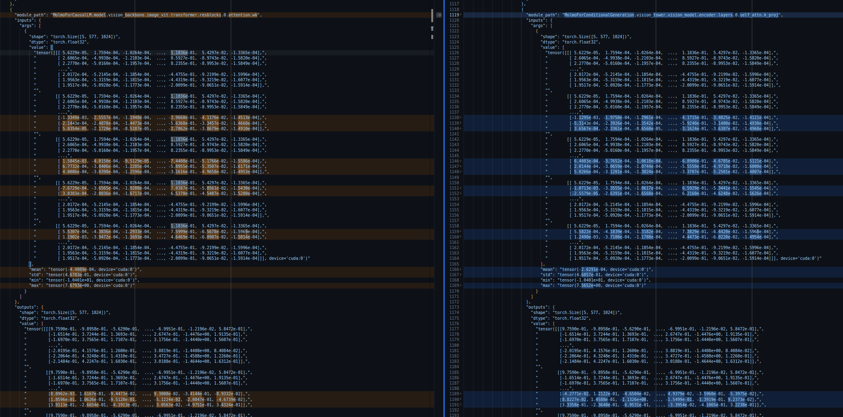Select line number 1119 in the right editor
The image size is (843, 417).
coord(455,15)
